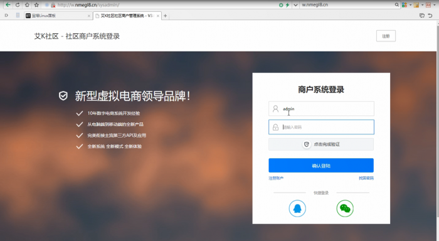Open the 找回密码 link
Image resolution: width=439 pixels, height=241 pixels.
(x=366, y=178)
